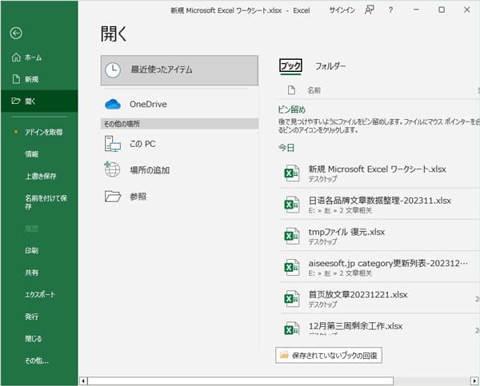480x386 pixels.
Task: Click the file type column icon
Action: (x=291, y=90)
